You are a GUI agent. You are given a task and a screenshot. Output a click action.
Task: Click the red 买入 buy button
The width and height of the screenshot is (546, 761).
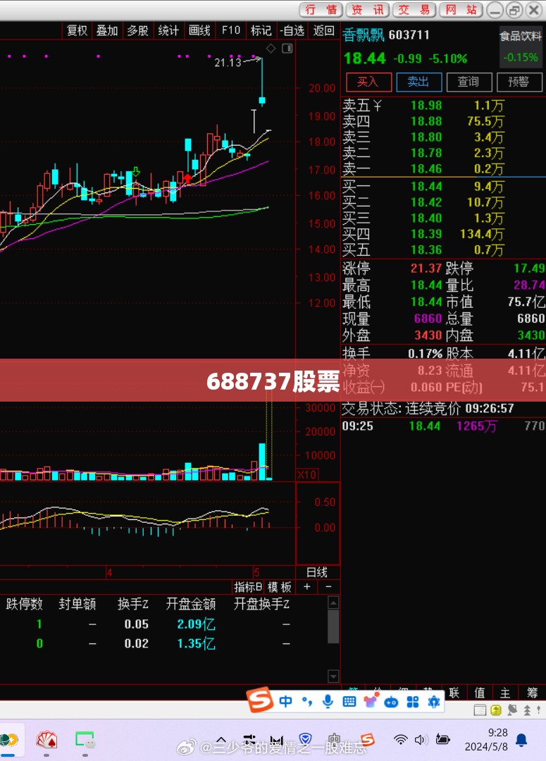pos(369,82)
